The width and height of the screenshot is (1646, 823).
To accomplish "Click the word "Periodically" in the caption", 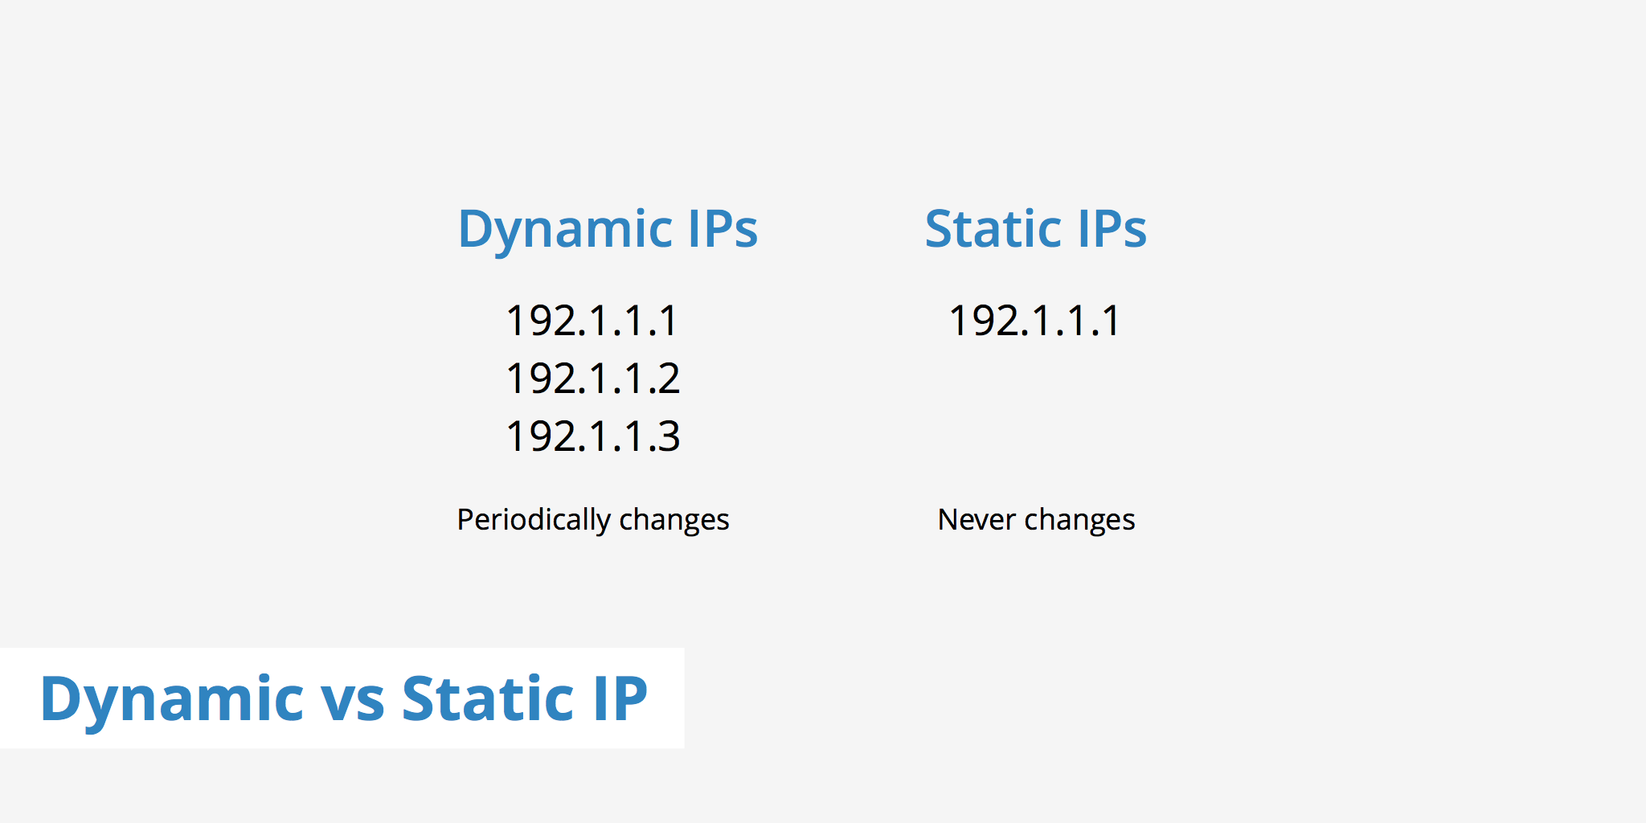I will pos(534,520).
